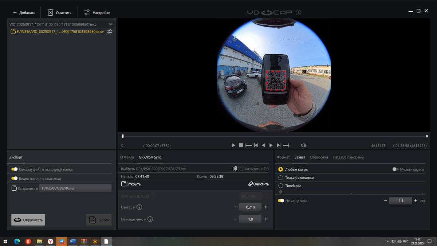437x246 pixels.
Task: Click the Обработать button
Action: click(28, 220)
